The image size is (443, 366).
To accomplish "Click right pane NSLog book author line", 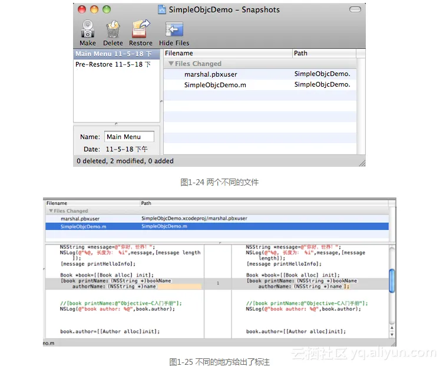I will (304, 309).
